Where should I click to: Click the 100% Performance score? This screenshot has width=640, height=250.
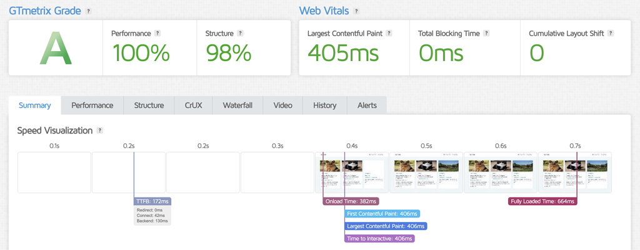(141, 53)
